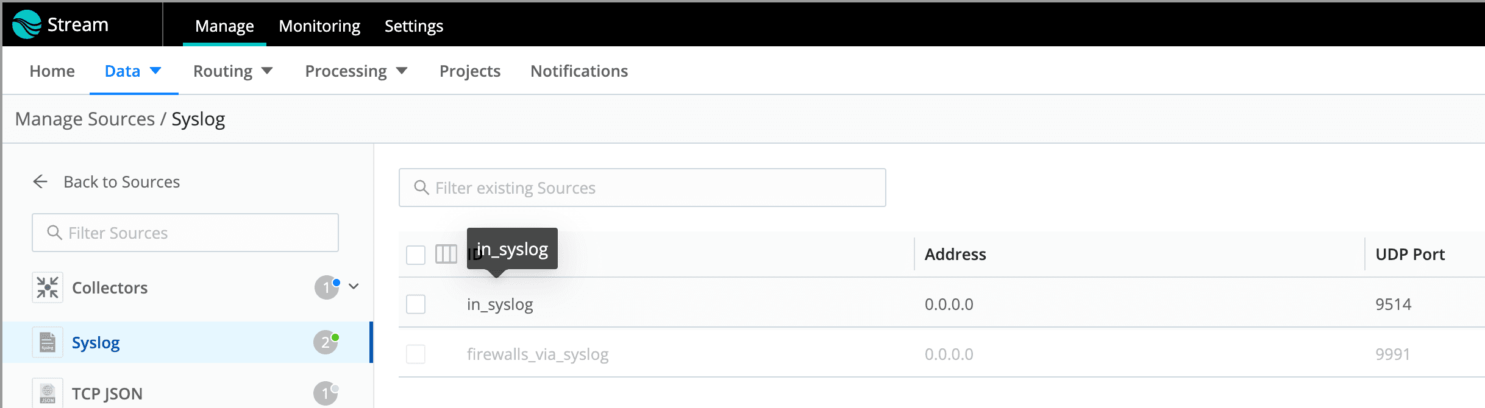Click the TCP JSON source icon
1485x408 pixels.
point(48,393)
